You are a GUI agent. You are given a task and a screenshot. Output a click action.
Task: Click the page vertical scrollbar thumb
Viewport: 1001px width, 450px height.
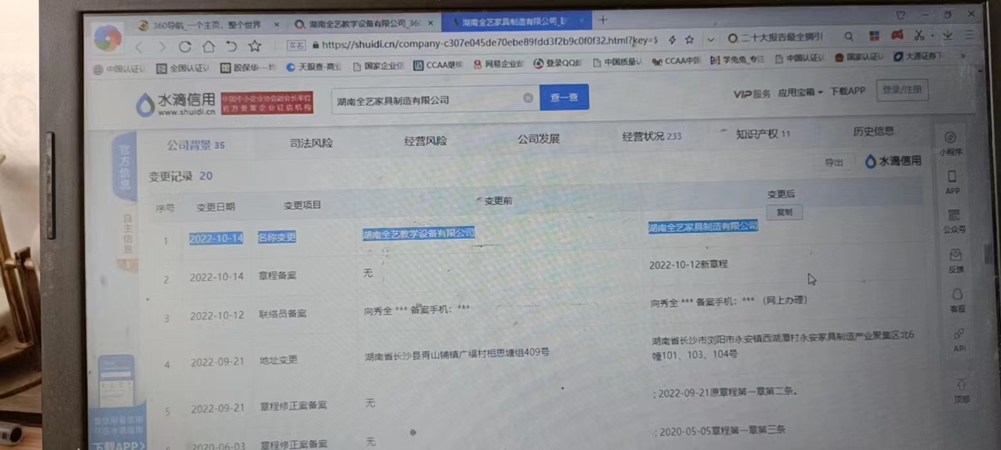click(989, 254)
